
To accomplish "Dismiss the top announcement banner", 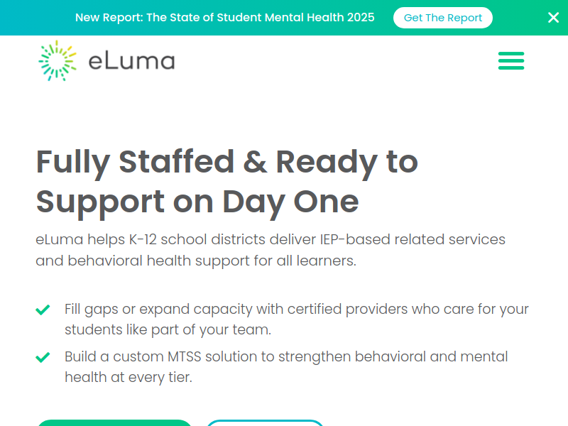I will coord(553,18).
